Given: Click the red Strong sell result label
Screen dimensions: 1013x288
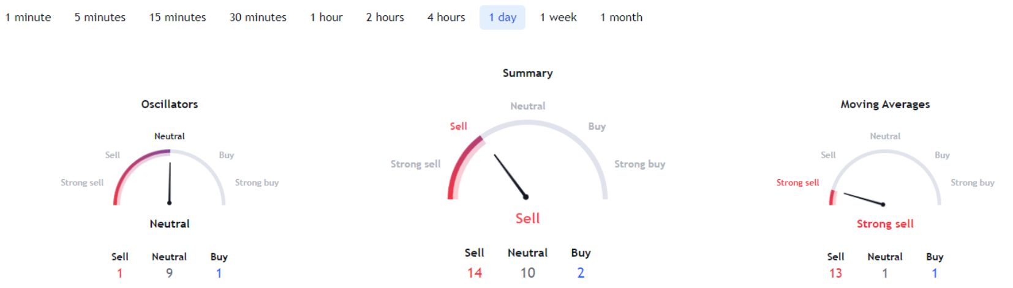Looking at the screenshot, I should click(x=885, y=224).
